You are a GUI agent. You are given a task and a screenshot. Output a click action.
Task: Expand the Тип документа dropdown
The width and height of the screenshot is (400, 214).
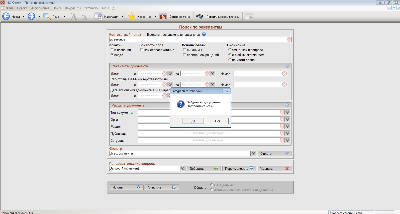click(288, 112)
